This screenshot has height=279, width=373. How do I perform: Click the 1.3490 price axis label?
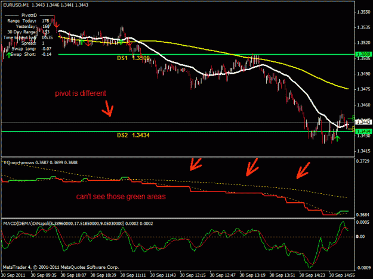(x=363, y=74)
